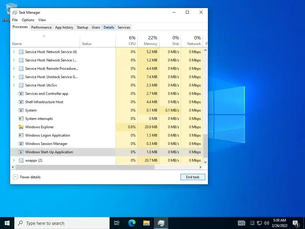
Task: Click the icon beside Shell Infrastructure Host
Action: [21, 102]
